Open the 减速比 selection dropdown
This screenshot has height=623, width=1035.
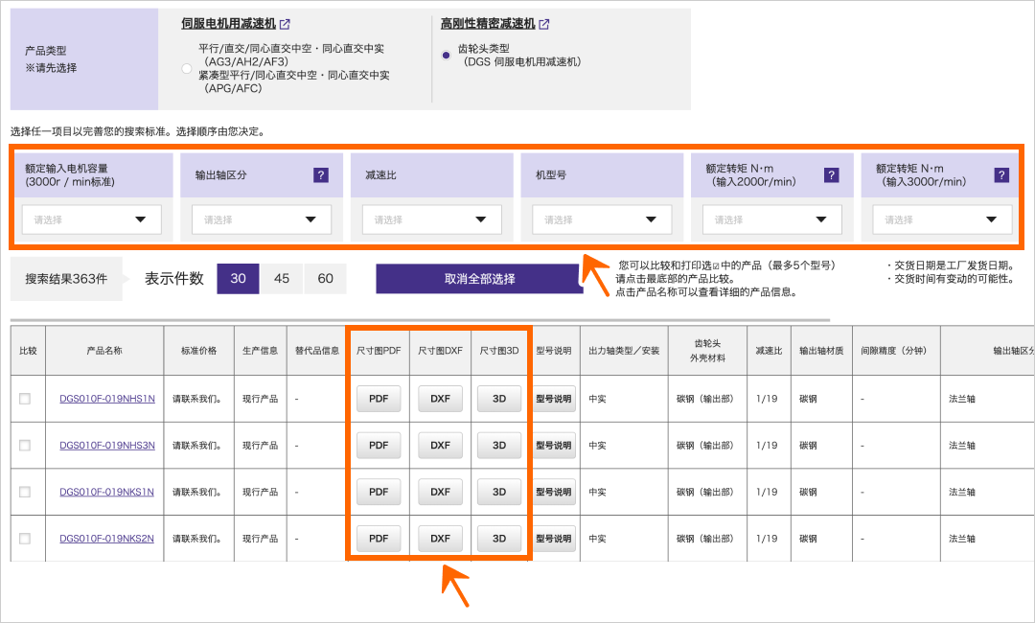click(432, 219)
